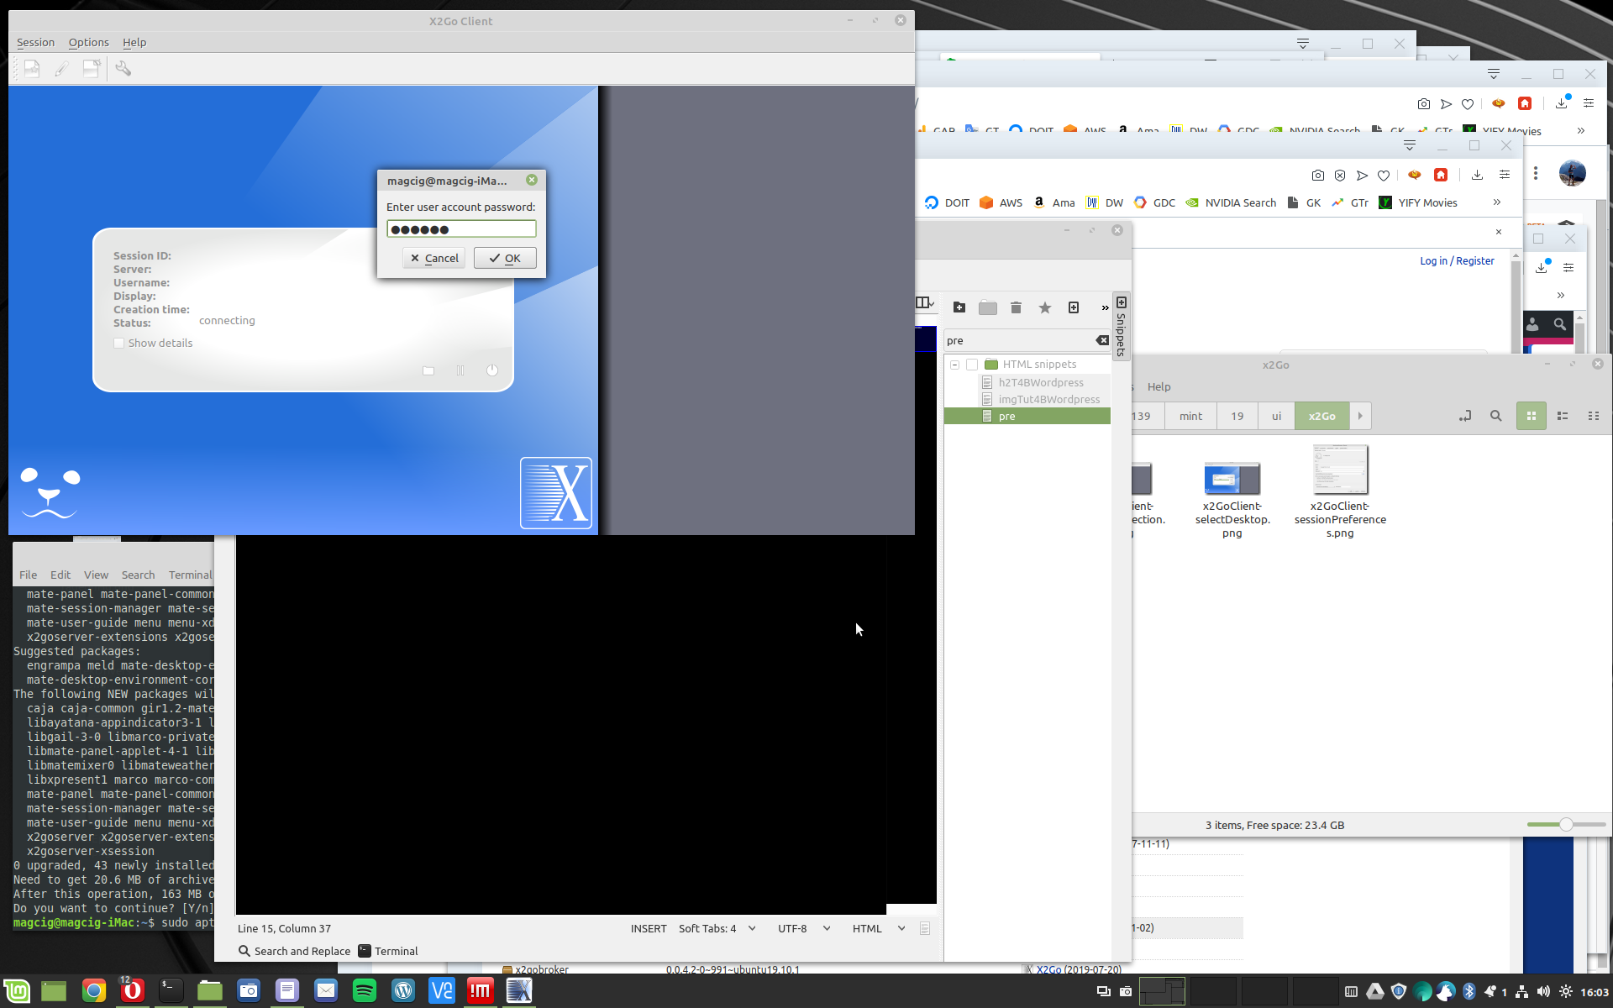Open the Linux Mint menu button
Screen dimensions: 1613x1008
click(17, 991)
